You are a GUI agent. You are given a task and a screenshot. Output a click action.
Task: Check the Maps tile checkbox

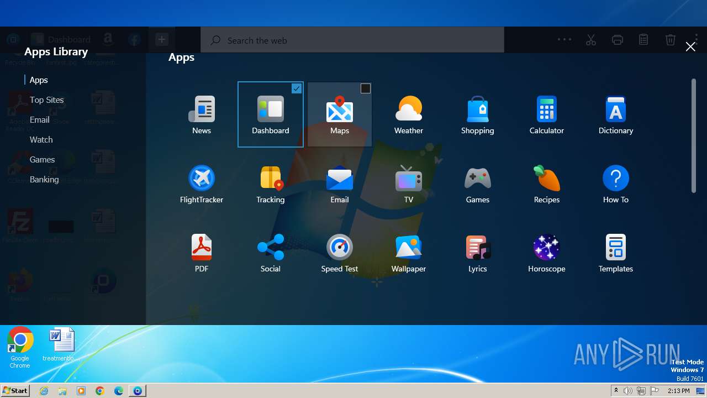coord(366,88)
